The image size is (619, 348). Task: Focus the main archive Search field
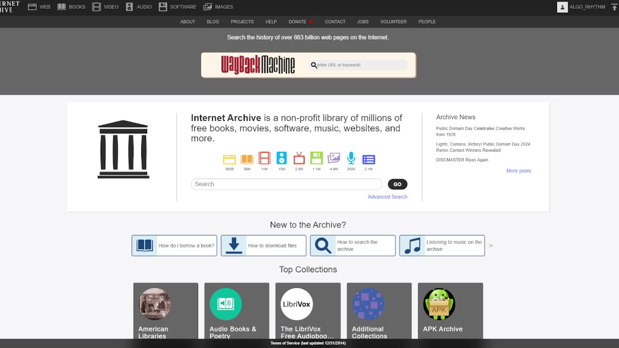pyautogui.click(x=287, y=184)
